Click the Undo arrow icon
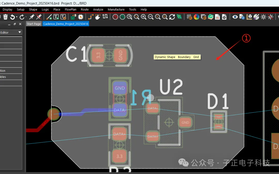Viewport: 279px width, 174px height. point(12,17)
